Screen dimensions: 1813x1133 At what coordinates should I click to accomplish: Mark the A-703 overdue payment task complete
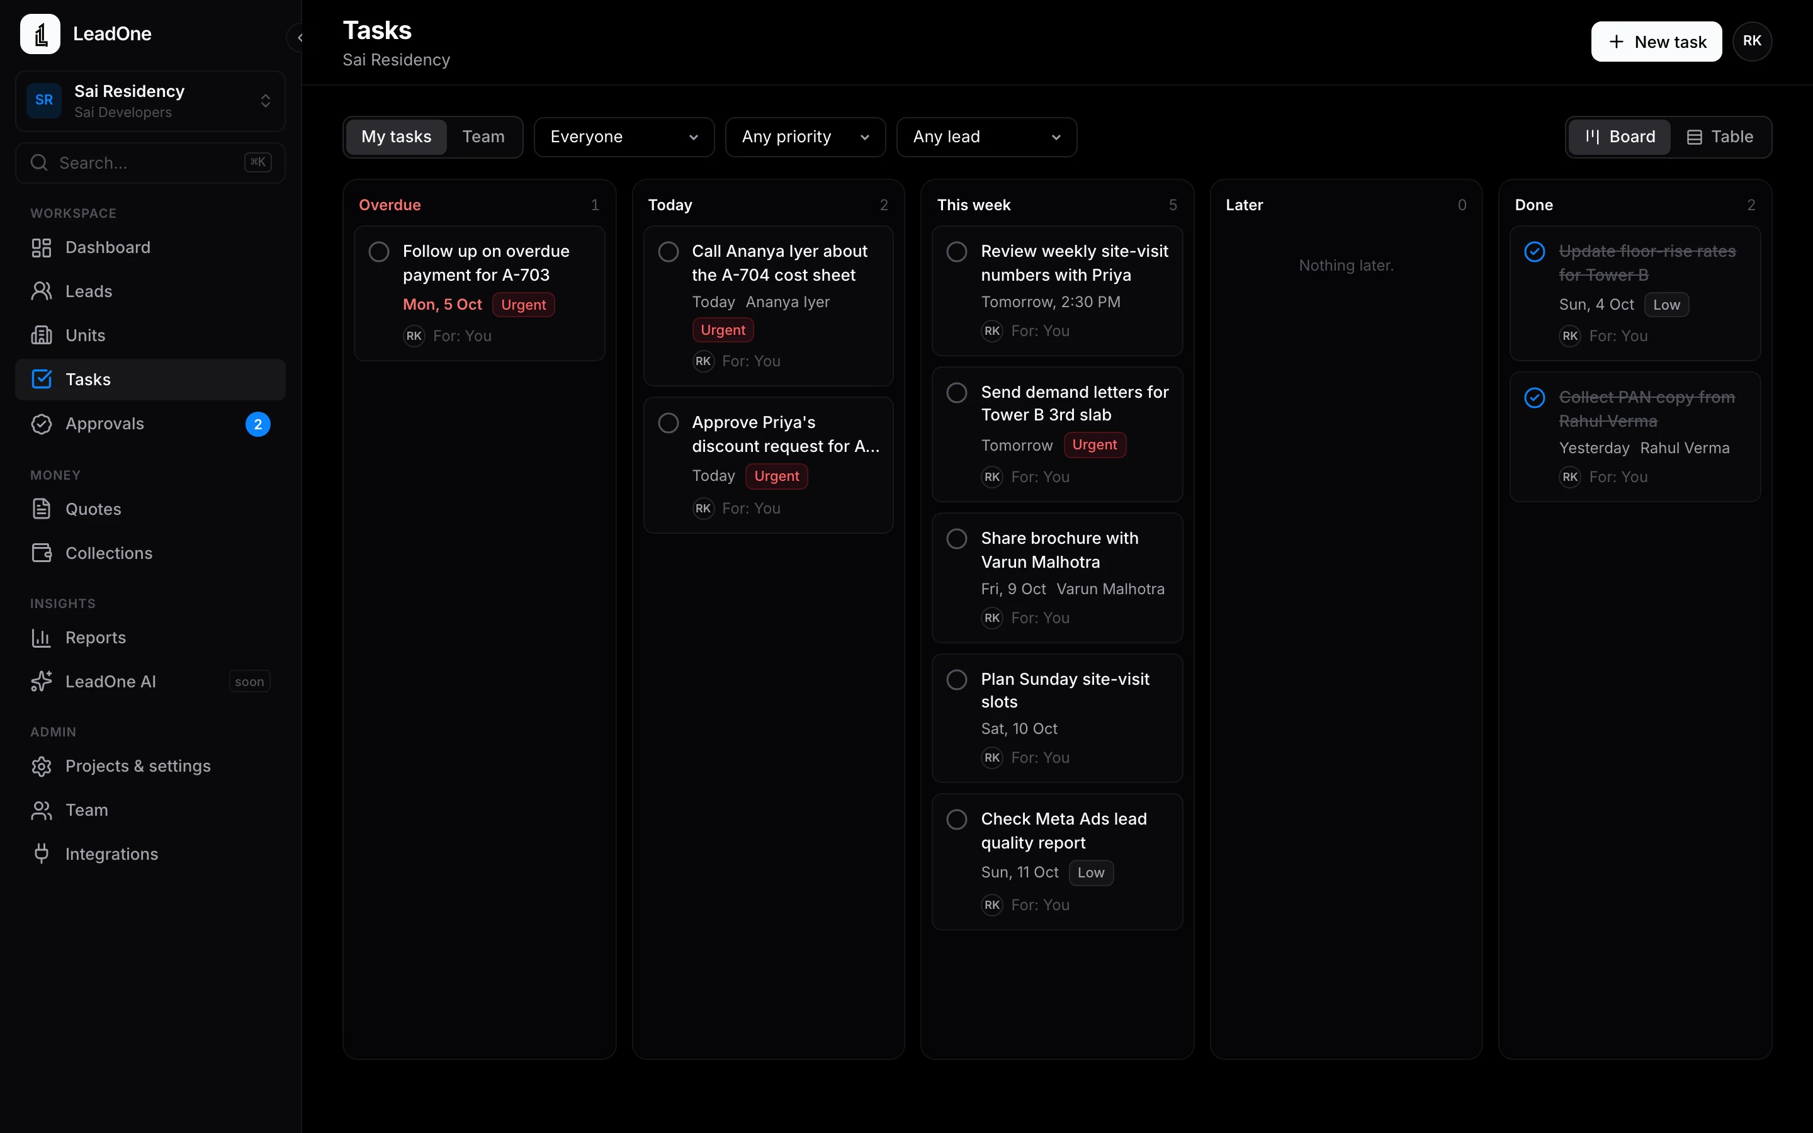click(379, 252)
